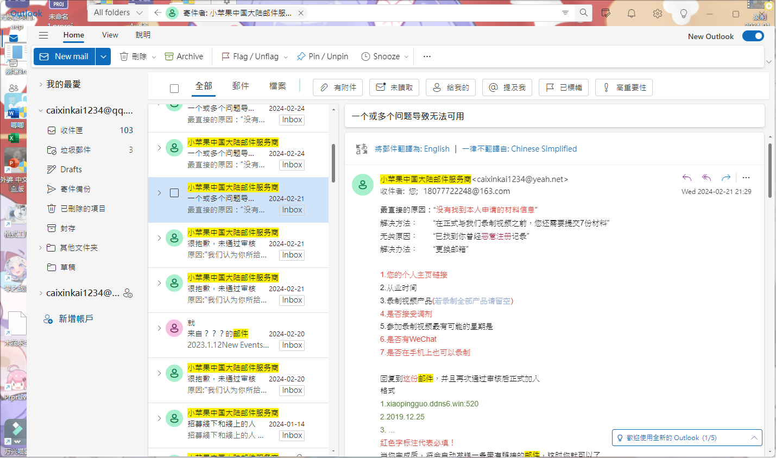This screenshot has height=458, width=776.
Task: Expand the ribbon with chevron
Action: (769, 61)
